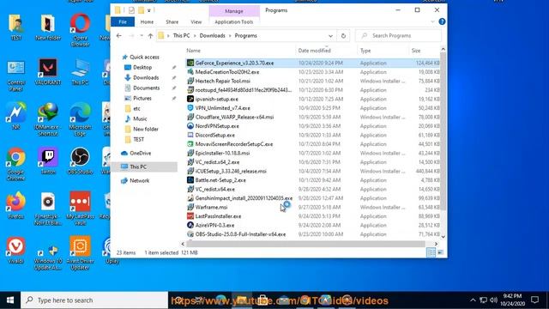The height and width of the screenshot is (309, 549).
Task: Select the Battle.net-Setup_2.exe file
Action: click(x=220, y=180)
